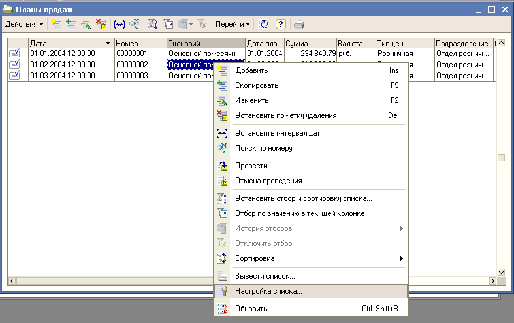Click the vertical scrollbar of the list
This screenshot has height=323, width=514.
pyautogui.click(x=501, y=157)
